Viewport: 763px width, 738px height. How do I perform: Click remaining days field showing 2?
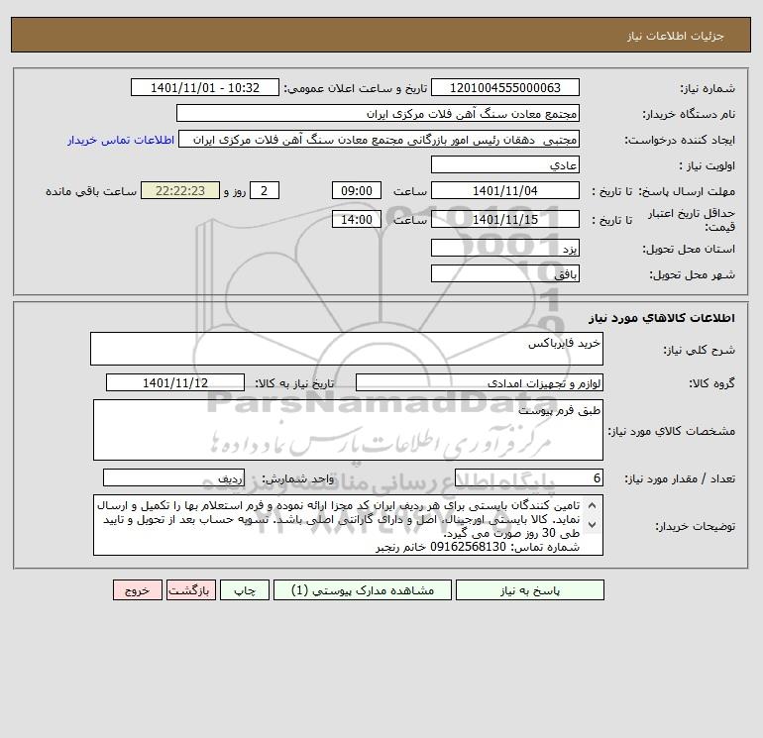click(265, 191)
